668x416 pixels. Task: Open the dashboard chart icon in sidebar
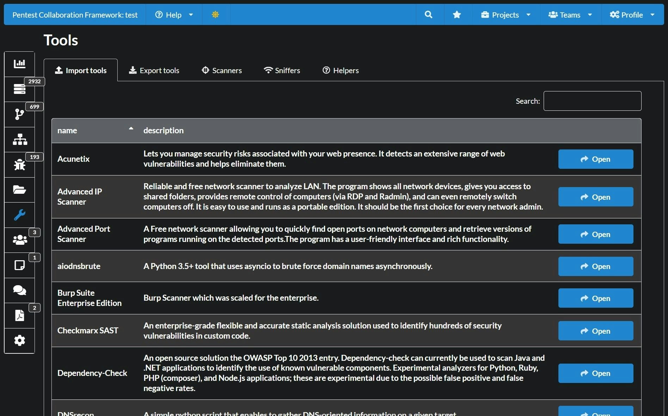[x=19, y=64]
